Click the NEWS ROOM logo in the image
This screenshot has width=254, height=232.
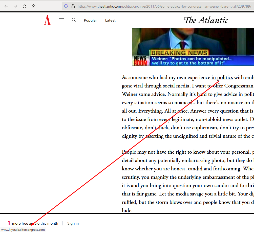(x=140, y=61)
